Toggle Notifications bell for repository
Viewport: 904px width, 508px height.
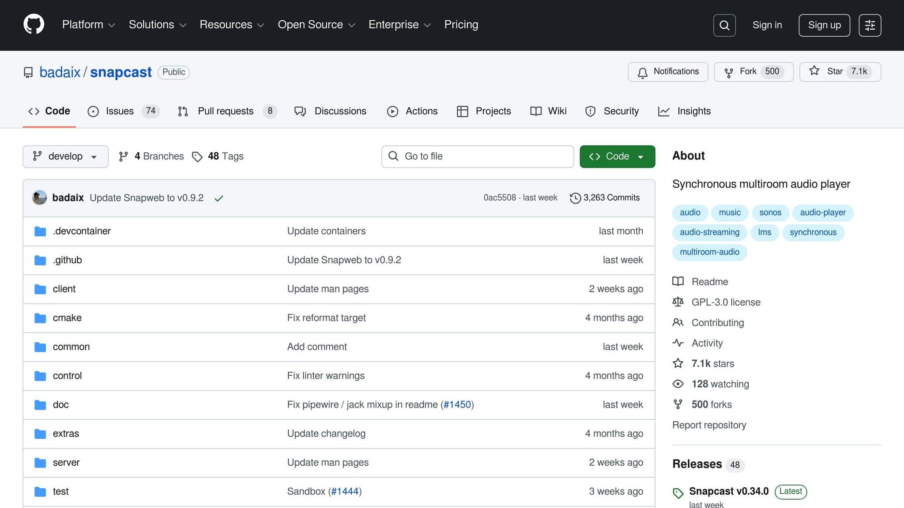coord(667,71)
